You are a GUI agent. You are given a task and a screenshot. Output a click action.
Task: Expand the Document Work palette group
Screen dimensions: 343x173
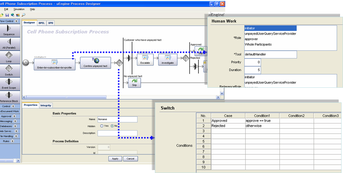click(x=9, y=111)
